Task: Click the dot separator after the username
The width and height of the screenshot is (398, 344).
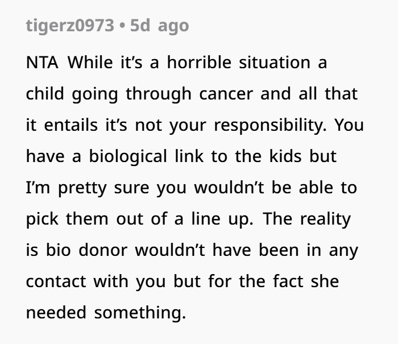Action: (x=122, y=26)
